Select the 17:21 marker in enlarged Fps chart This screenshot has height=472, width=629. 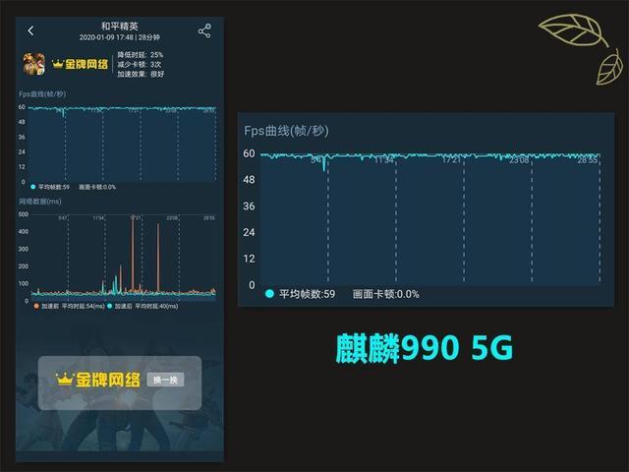point(452,159)
